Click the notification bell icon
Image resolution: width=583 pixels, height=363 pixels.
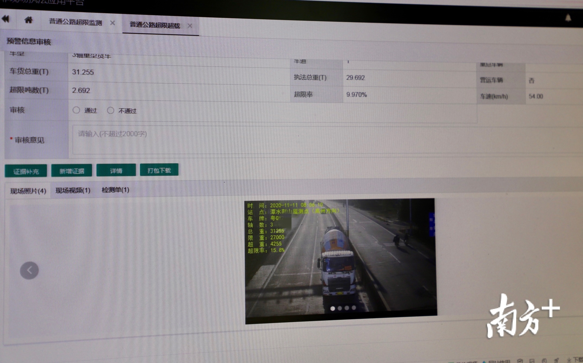tap(568, 18)
